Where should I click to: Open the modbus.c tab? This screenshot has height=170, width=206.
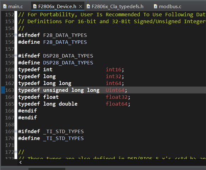point(168,6)
